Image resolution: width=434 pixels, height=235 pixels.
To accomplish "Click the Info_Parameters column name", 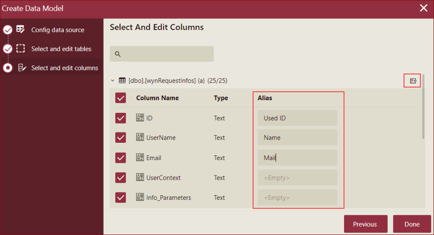I will [x=169, y=198].
